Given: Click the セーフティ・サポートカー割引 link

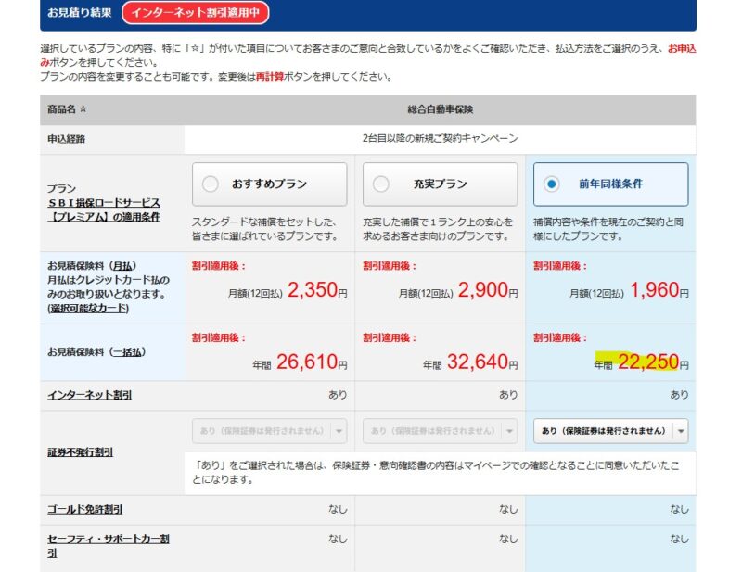Looking at the screenshot, I should [108, 545].
